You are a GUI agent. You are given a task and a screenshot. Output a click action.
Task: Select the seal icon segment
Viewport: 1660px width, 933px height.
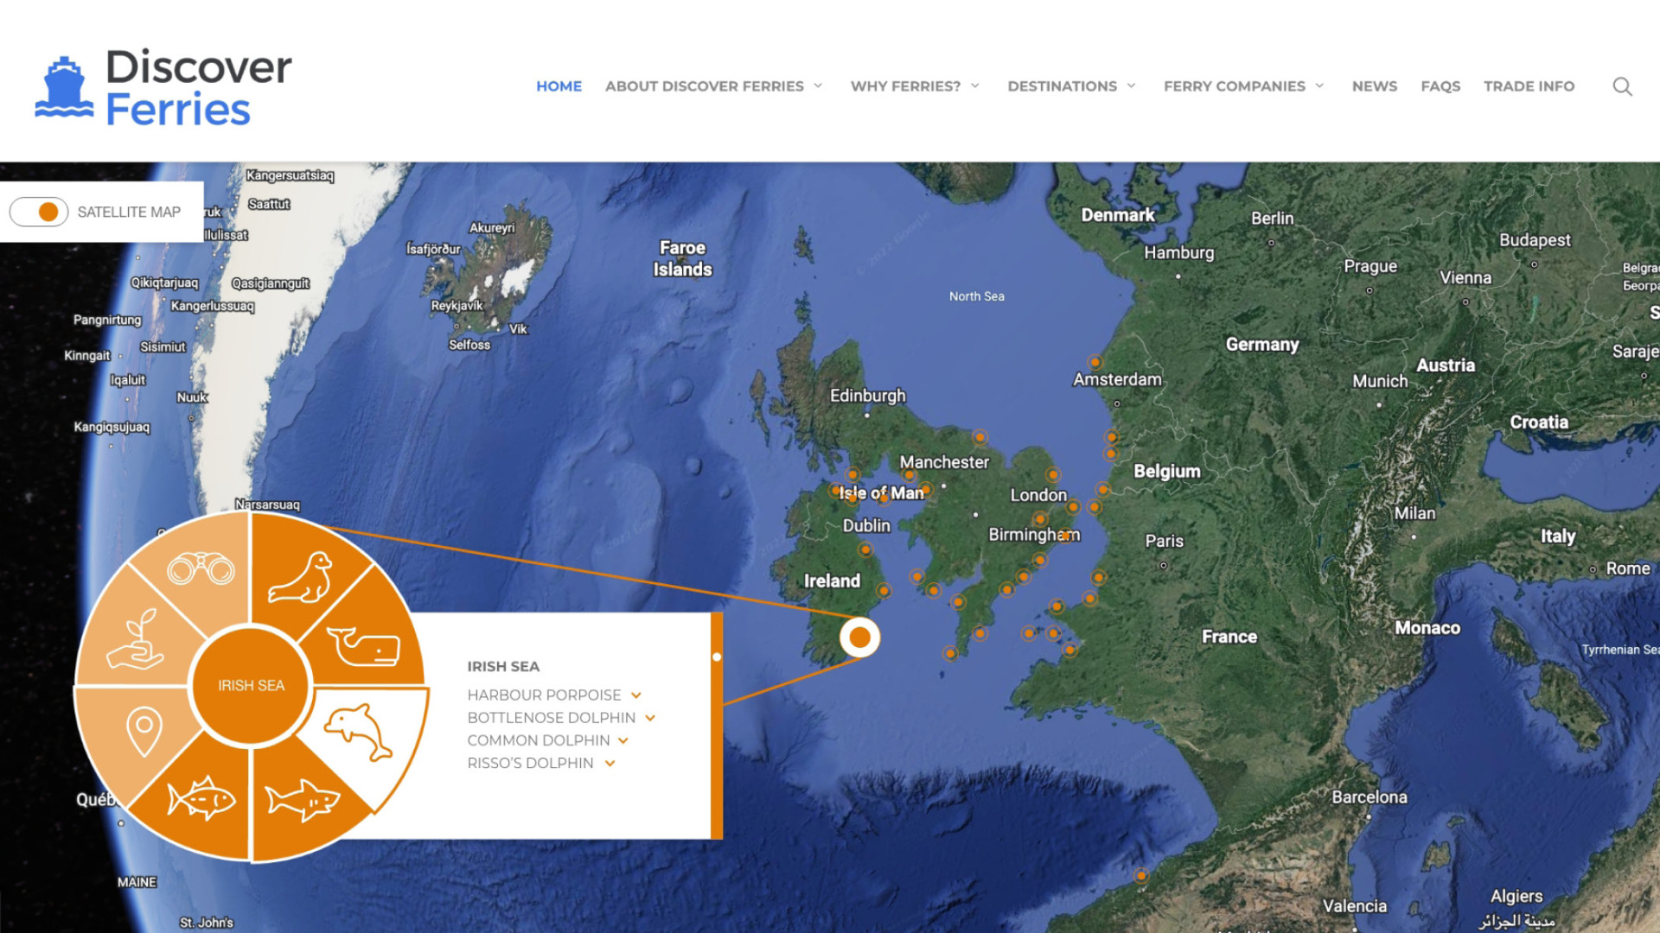click(301, 577)
